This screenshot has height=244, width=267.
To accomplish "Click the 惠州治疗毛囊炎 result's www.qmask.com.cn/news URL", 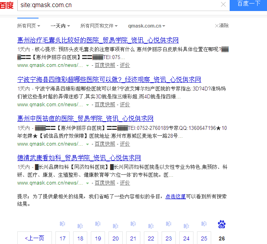I will 50,65.
